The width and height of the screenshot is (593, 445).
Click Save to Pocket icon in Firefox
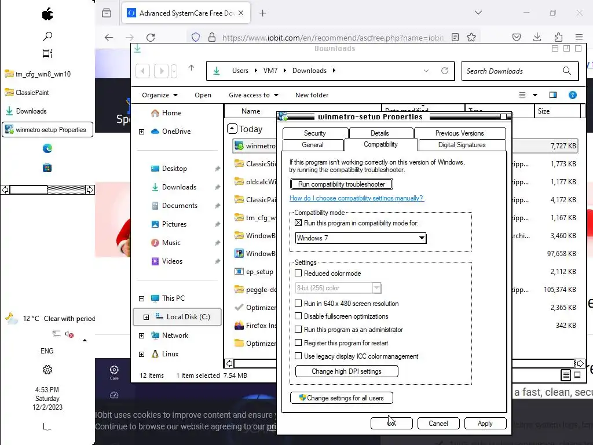coord(517,37)
